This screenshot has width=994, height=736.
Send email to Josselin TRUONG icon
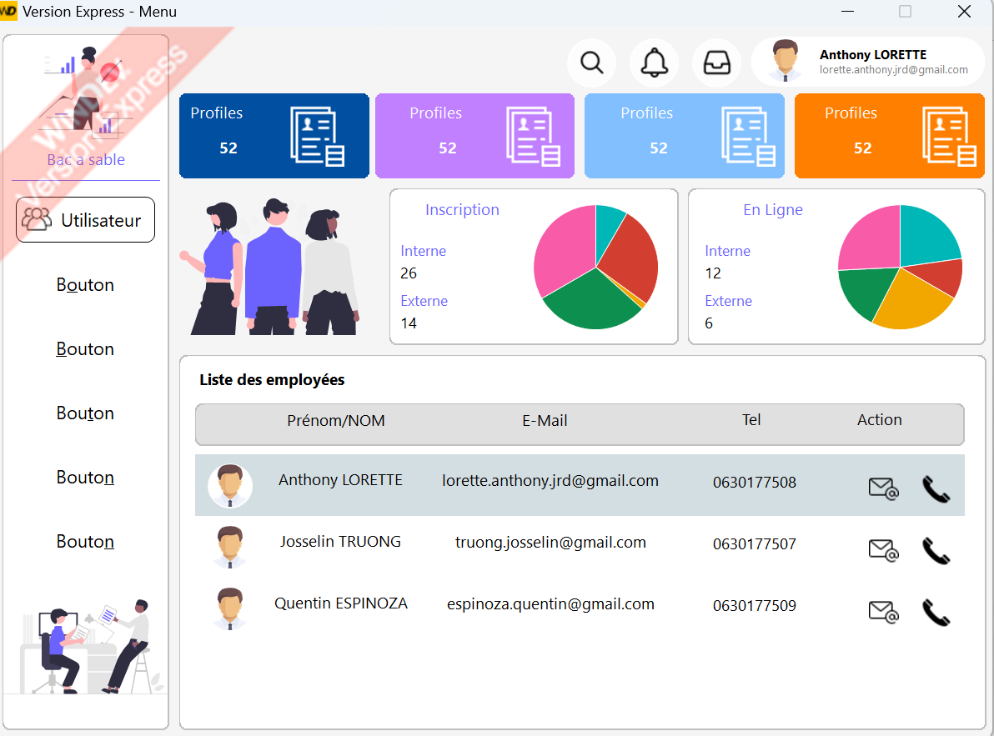[x=883, y=550]
